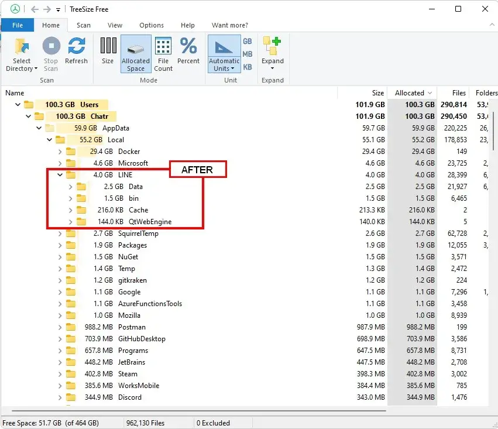This screenshot has height=429, width=498.
Task: Click the bin folder icon
Action: click(x=81, y=198)
